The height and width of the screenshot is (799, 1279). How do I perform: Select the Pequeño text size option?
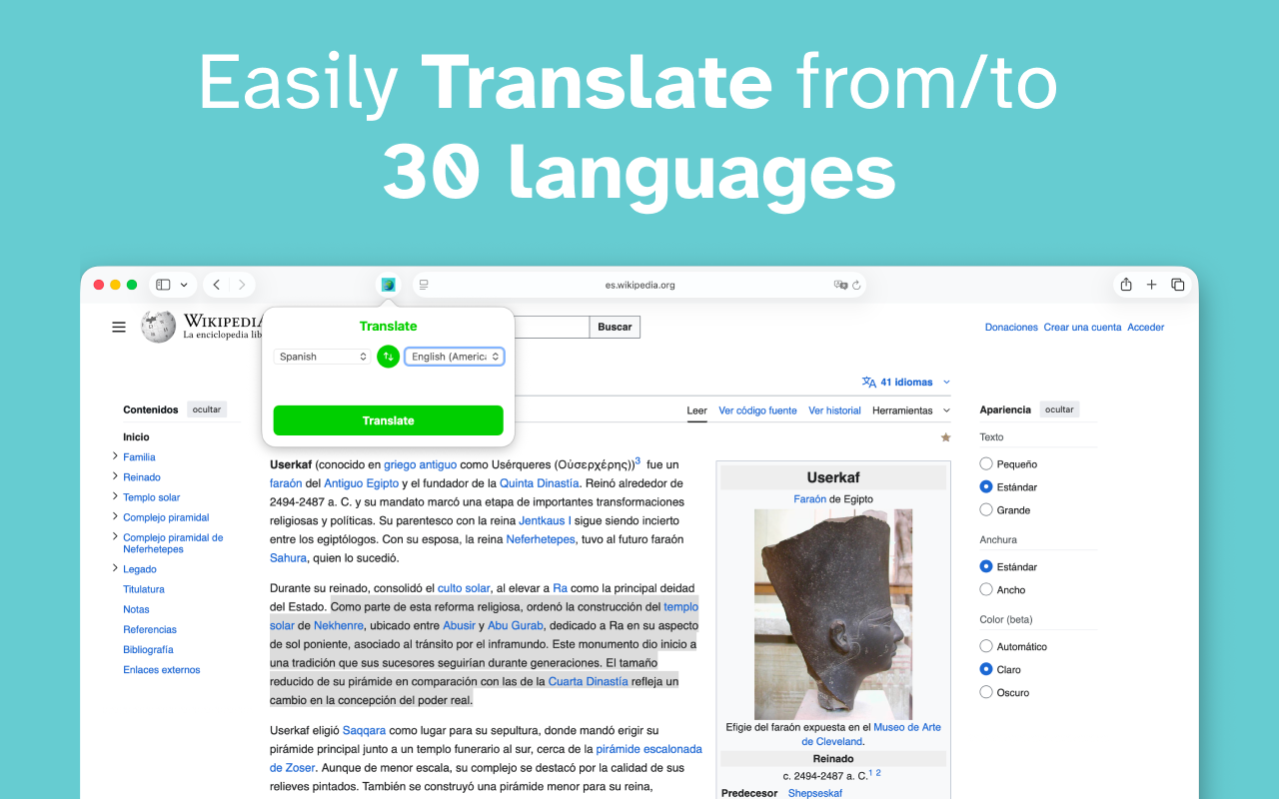986,463
